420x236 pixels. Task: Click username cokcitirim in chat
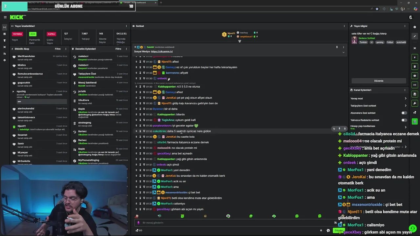pyautogui.click(x=159, y=131)
